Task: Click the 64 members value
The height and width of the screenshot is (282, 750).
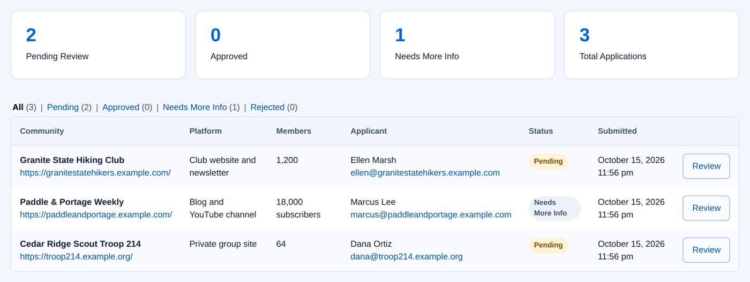Action: 281,243
